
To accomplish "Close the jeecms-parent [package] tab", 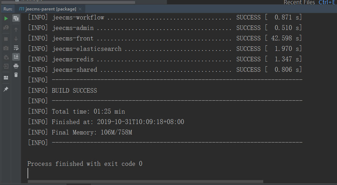I will [x=80, y=9].
